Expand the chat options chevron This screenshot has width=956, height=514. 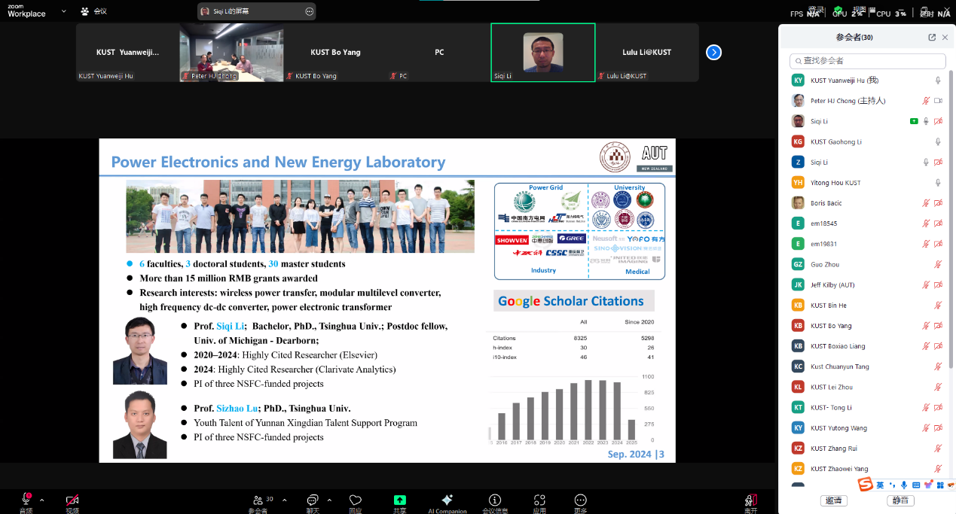[x=328, y=500]
